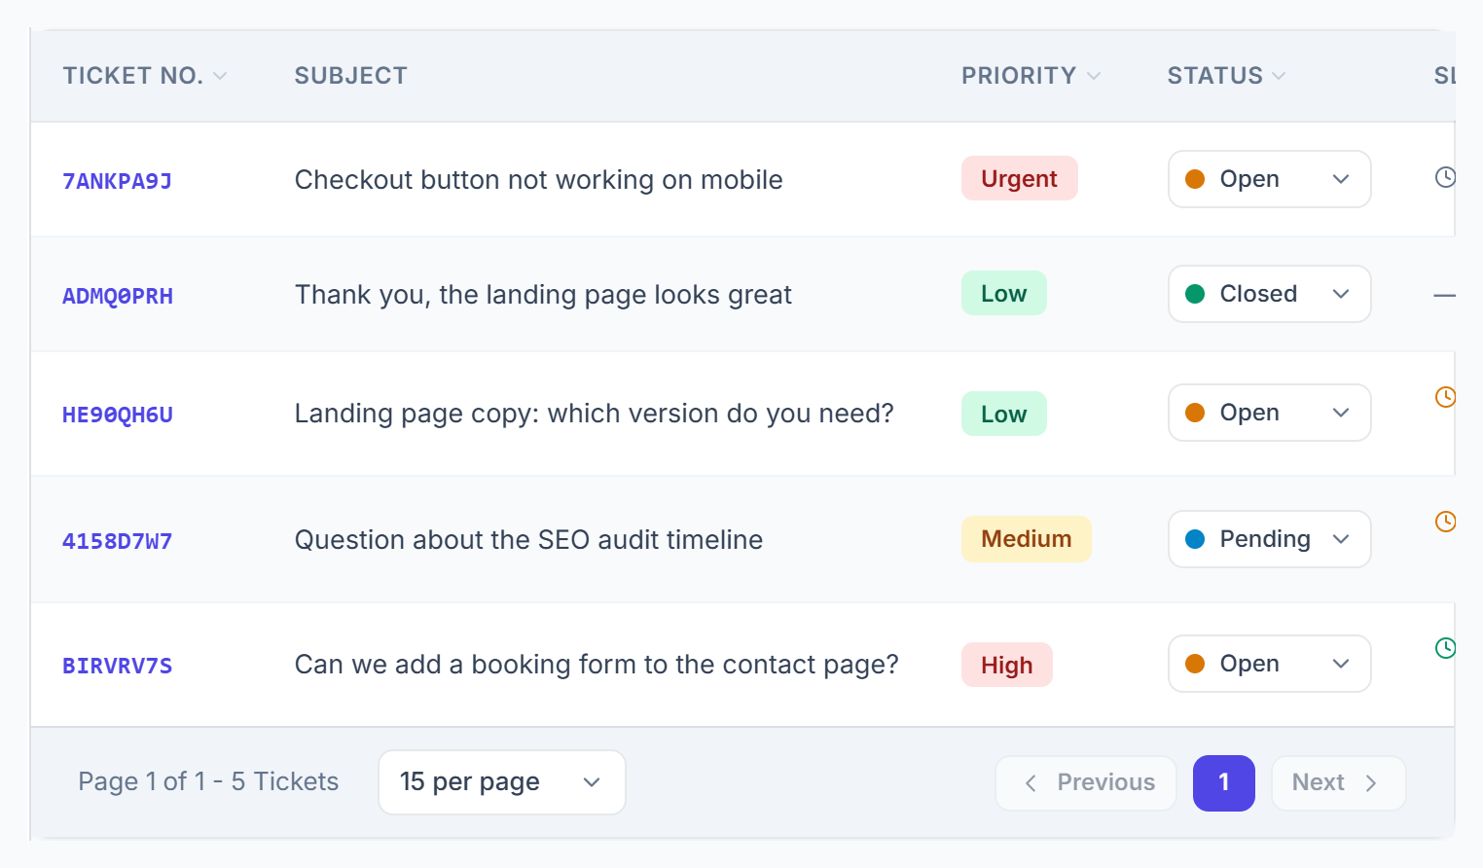Sort by the Priority column header

coord(1031,76)
